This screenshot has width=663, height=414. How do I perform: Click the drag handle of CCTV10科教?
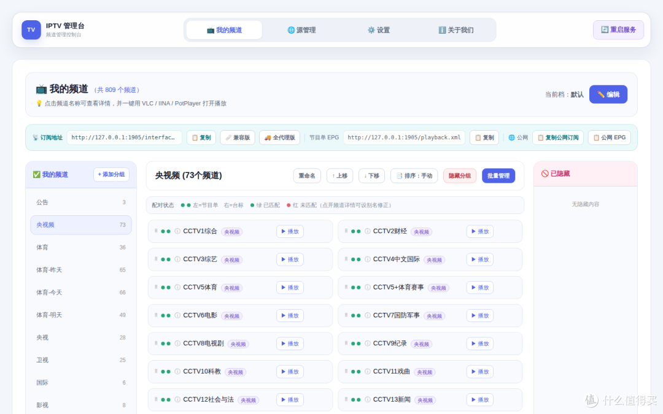tap(156, 371)
